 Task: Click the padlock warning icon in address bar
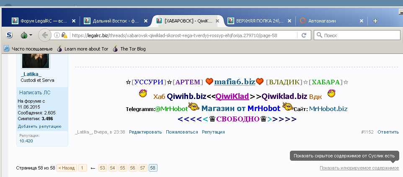tap(65, 35)
